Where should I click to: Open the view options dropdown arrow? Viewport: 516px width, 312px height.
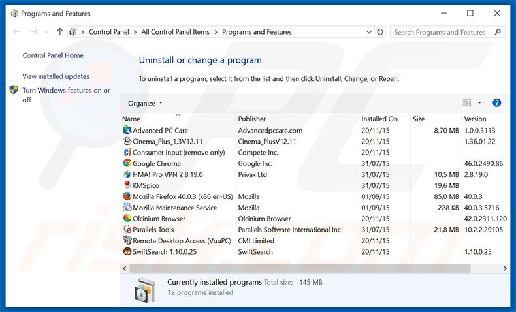click(x=479, y=103)
